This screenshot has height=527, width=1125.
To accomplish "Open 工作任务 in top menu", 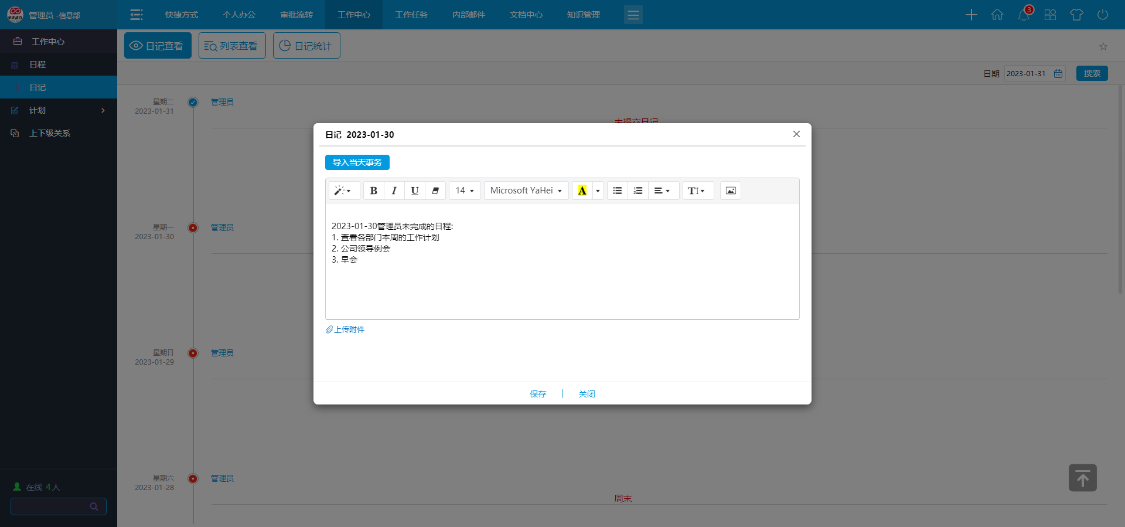I will (x=411, y=15).
